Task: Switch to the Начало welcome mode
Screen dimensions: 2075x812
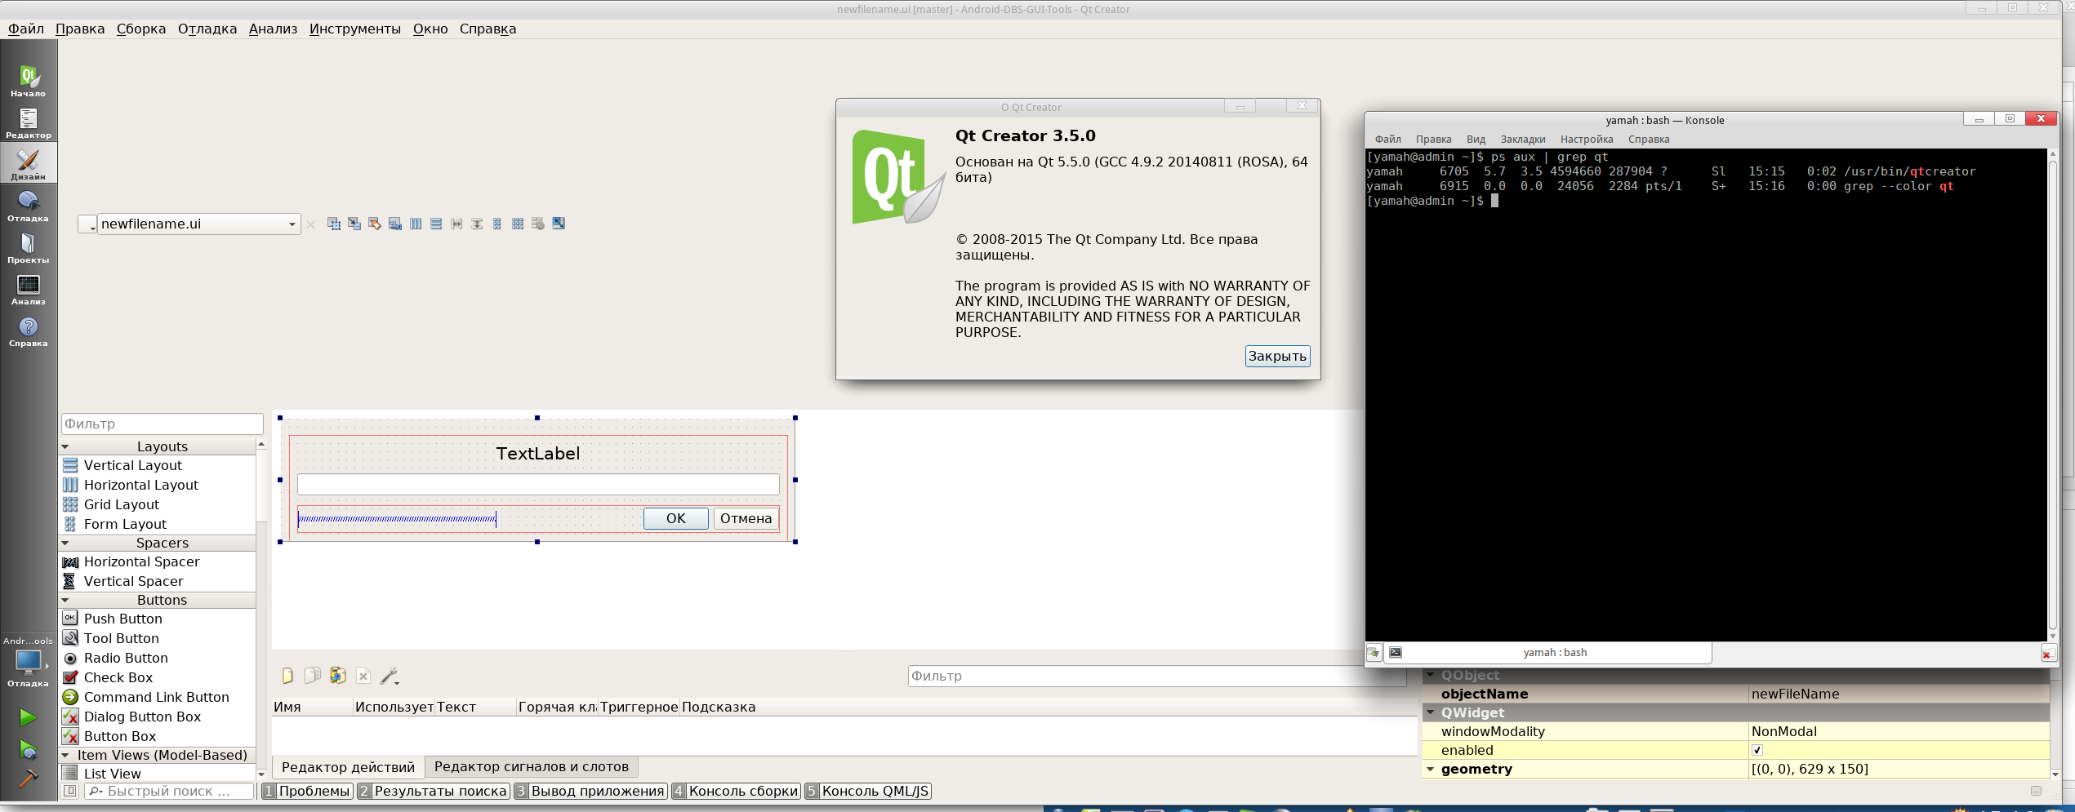Action: point(29,81)
